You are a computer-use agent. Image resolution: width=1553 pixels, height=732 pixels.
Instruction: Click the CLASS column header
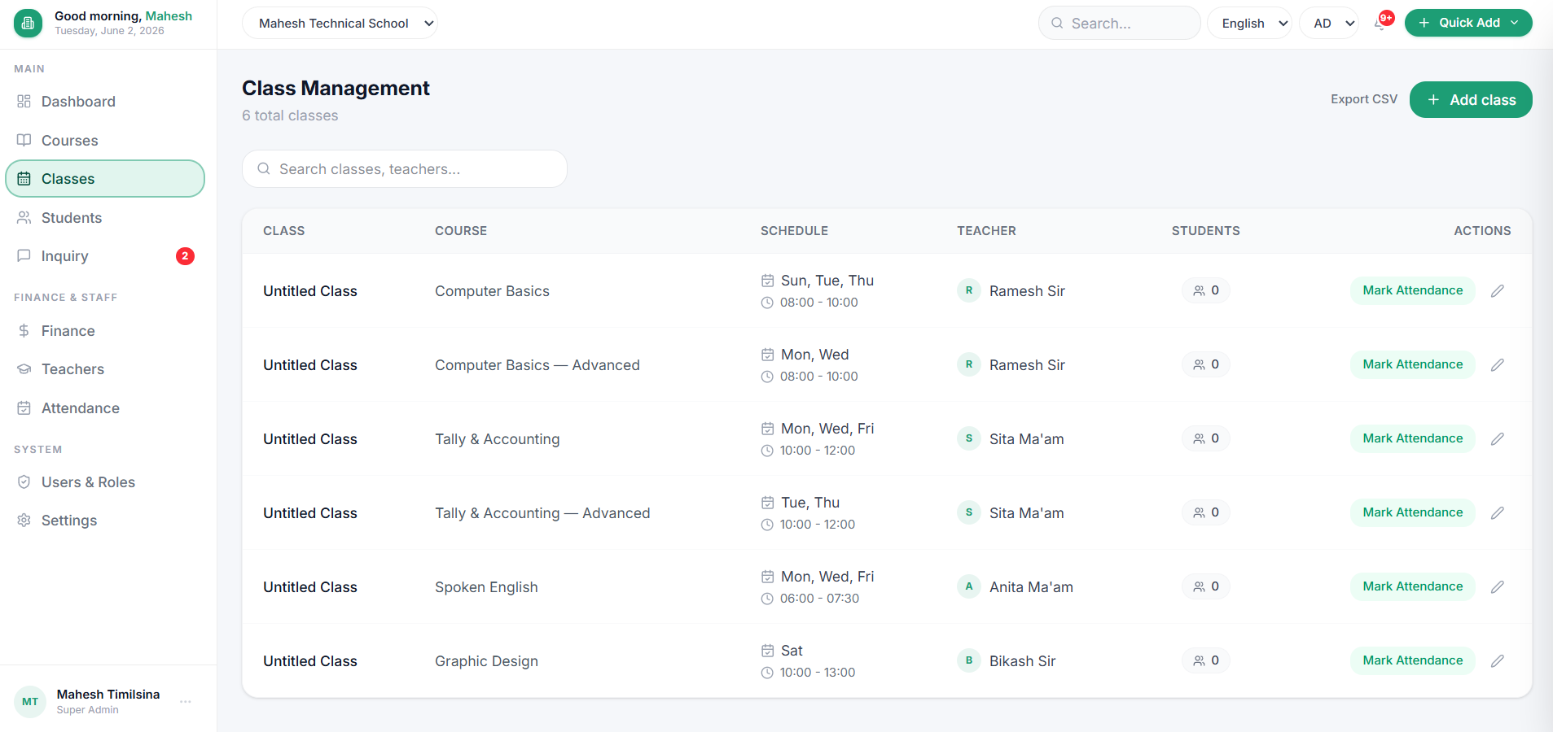click(283, 231)
